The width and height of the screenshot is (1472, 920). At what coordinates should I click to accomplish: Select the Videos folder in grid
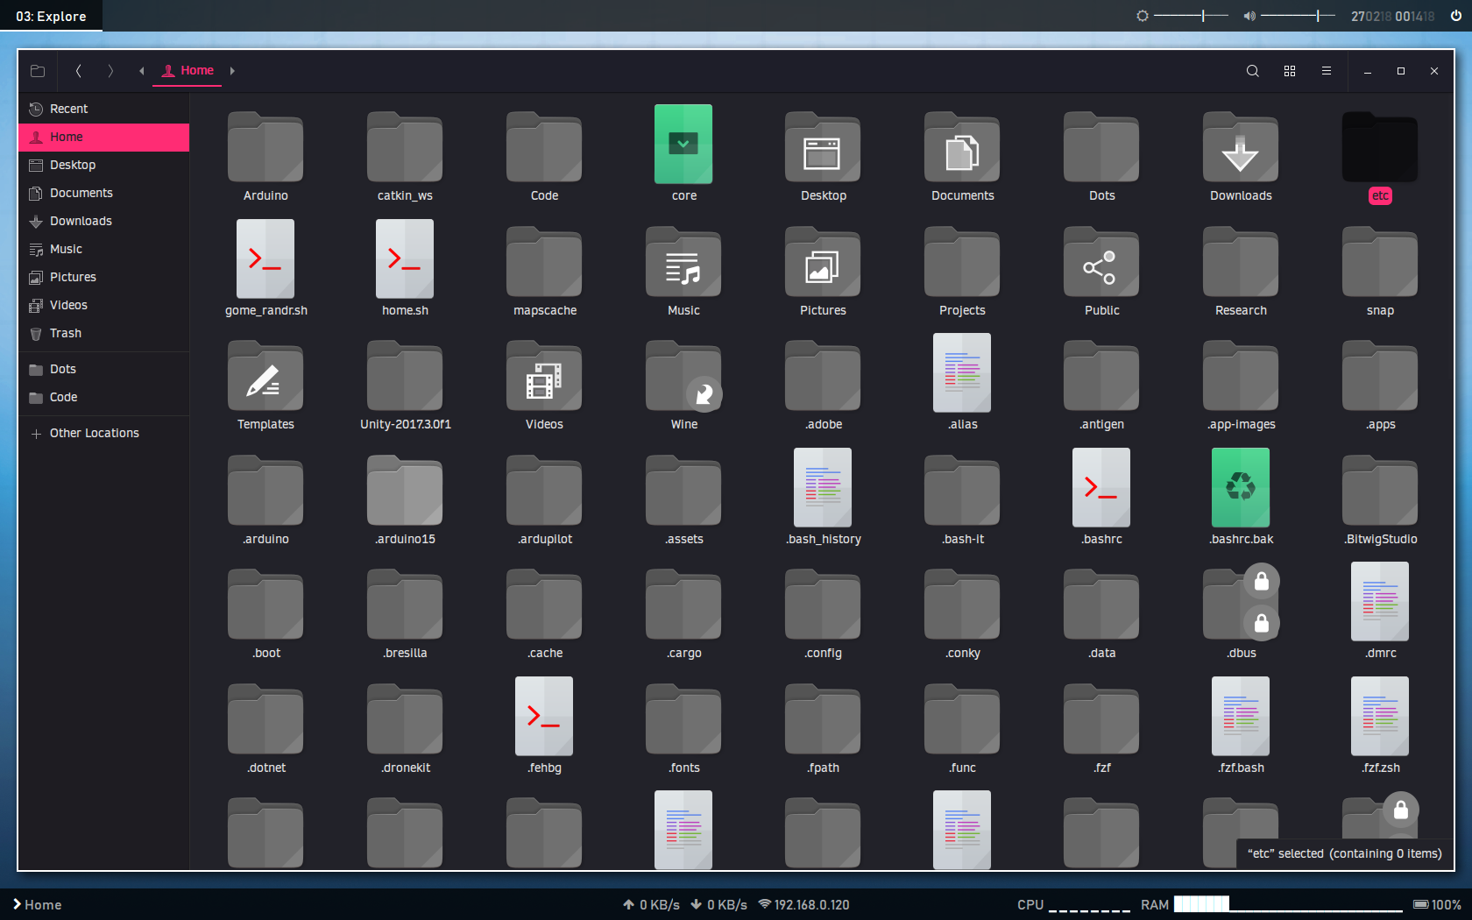(544, 377)
